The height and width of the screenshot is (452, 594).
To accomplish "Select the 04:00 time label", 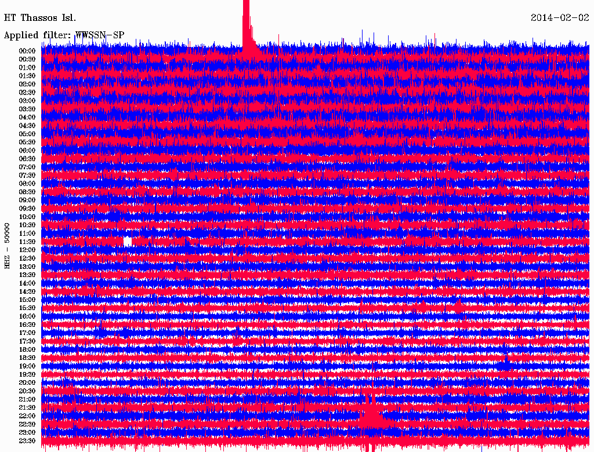I will point(27,117).
